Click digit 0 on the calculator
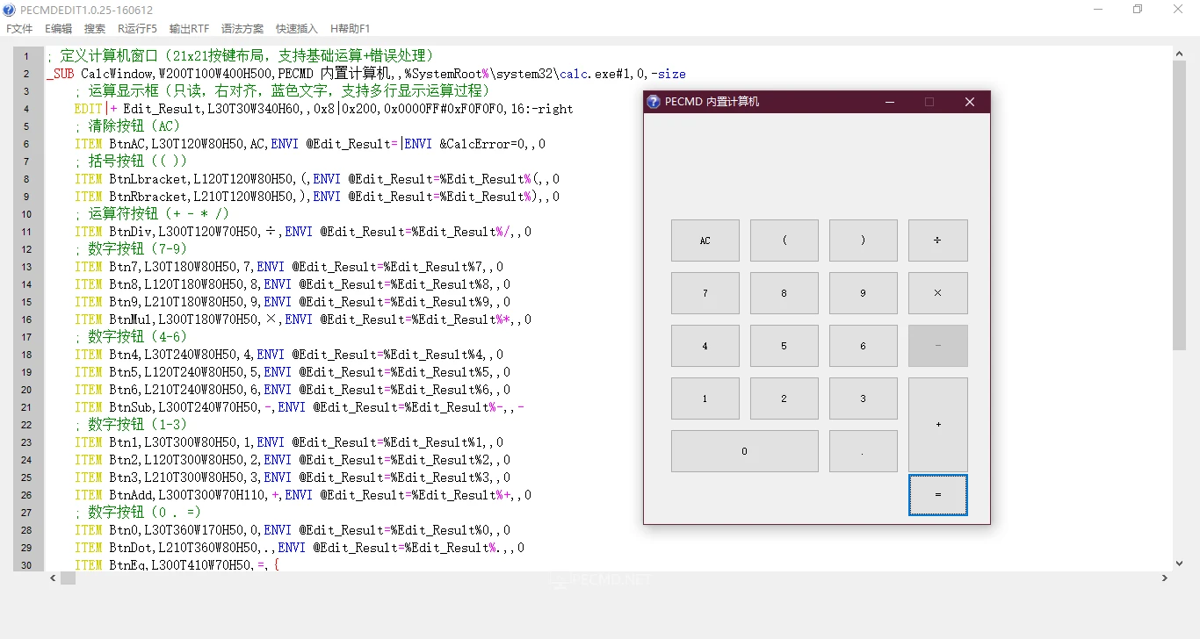This screenshot has width=1200, height=639. pyautogui.click(x=744, y=450)
